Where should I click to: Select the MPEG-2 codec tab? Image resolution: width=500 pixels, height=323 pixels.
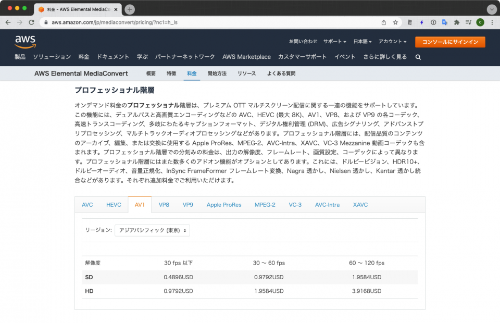click(x=265, y=205)
